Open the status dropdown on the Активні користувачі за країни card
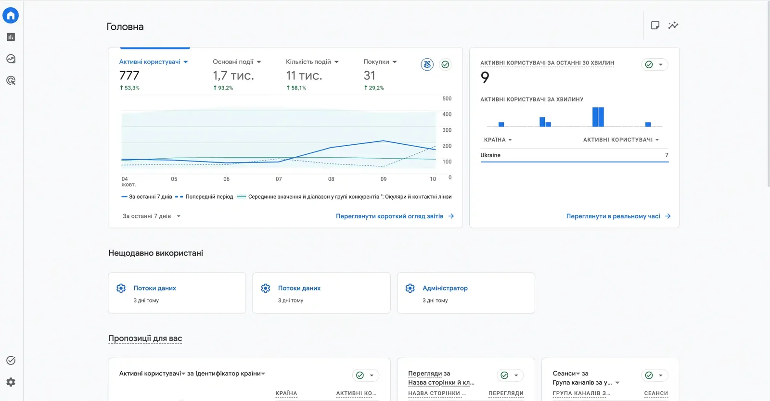This screenshot has height=401, width=770. pos(366,376)
